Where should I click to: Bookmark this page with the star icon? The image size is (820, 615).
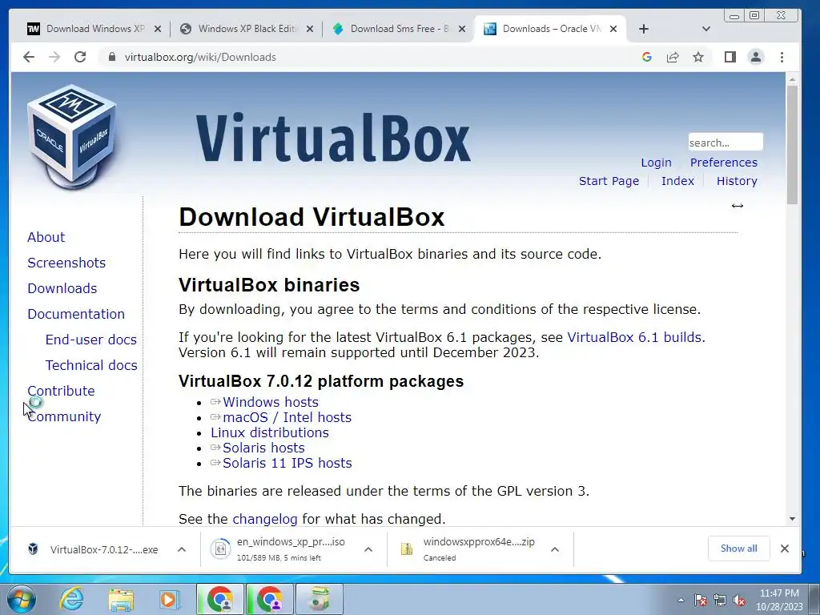point(698,57)
